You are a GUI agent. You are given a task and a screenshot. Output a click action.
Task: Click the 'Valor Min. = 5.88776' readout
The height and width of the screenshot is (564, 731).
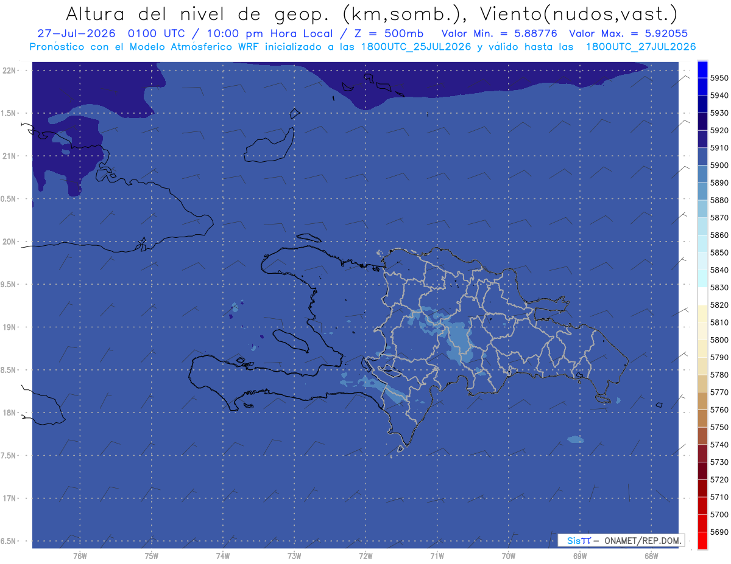pos(500,33)
